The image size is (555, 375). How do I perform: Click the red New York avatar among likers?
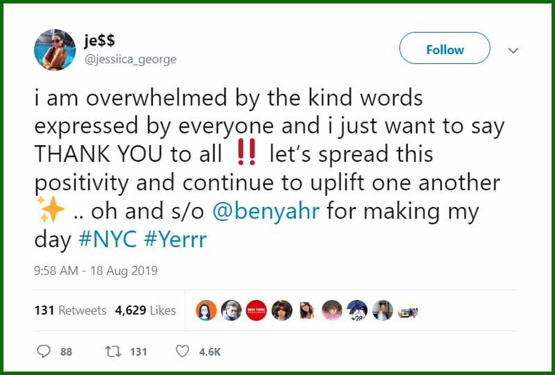click(x=256, y=310)
